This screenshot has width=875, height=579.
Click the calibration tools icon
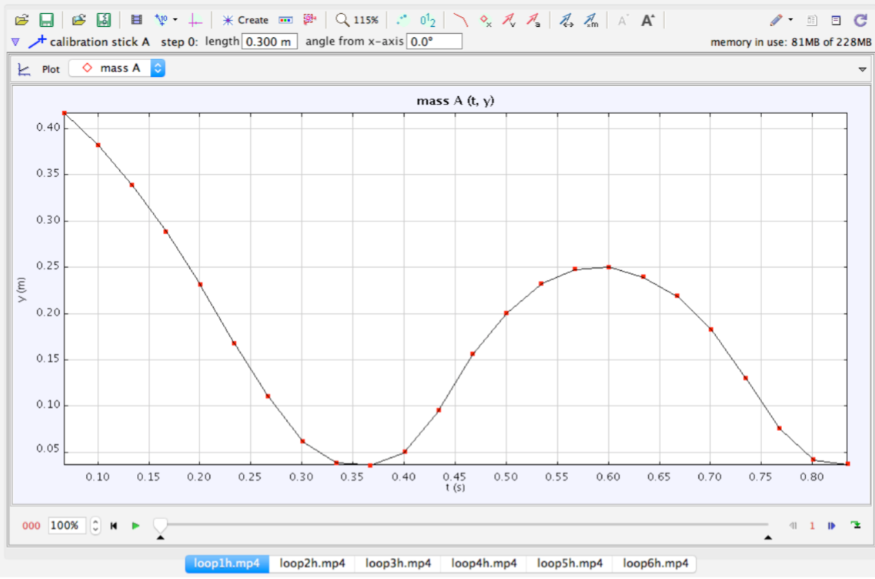click(x=162, y=20)
